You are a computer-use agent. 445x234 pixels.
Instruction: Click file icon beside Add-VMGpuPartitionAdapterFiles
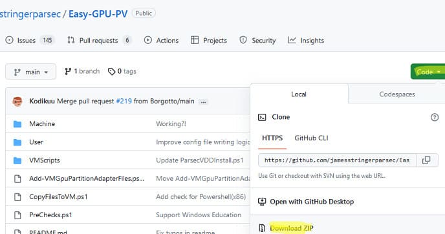(17, 178)
